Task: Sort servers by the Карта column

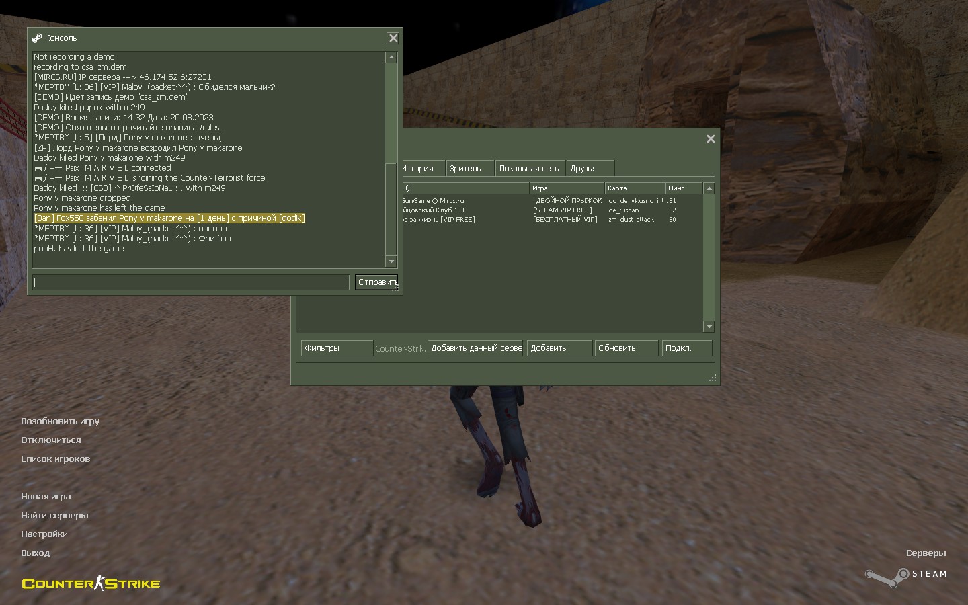Action: pyautogui.click(x=635, y=188)
